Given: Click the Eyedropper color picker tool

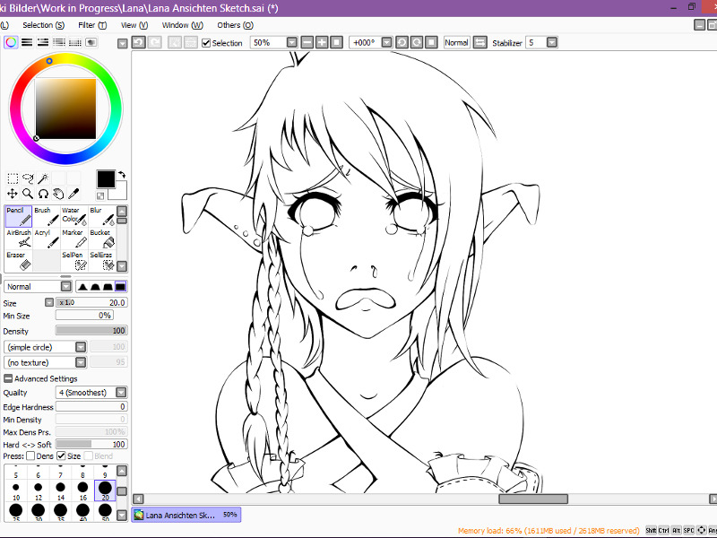Looking at the screenshot, I should coord(74,193).
